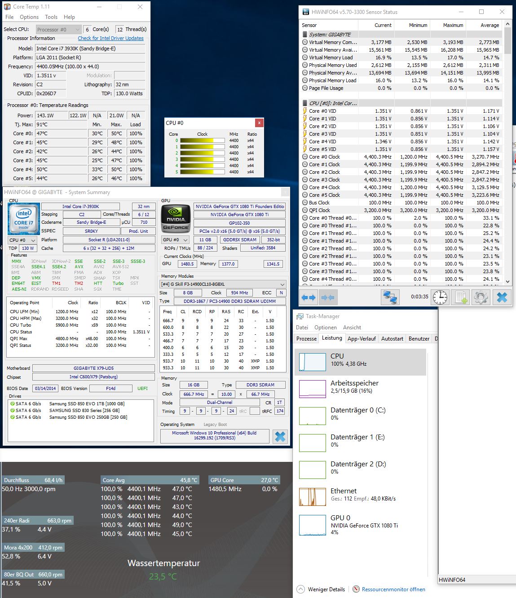Open sensor settings via the gear icon
The height and width of the screenshot is (598, 516).
481,297
